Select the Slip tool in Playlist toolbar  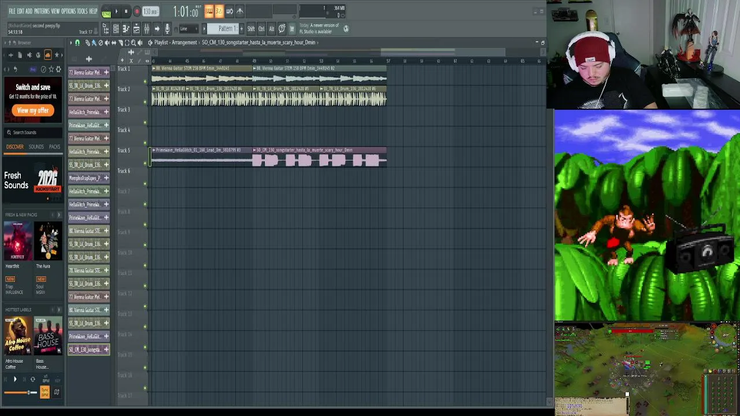coord(114,43)
